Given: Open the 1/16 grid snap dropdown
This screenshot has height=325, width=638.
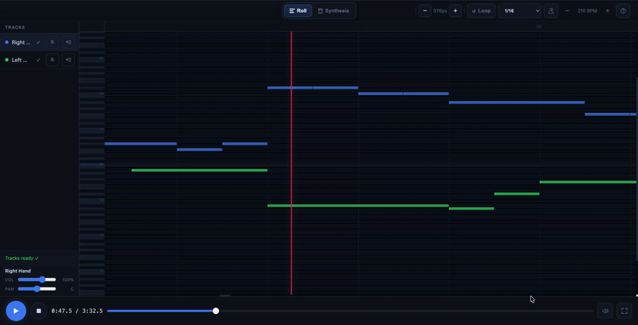Looking at the screenshot, I should tap(520, 11).
